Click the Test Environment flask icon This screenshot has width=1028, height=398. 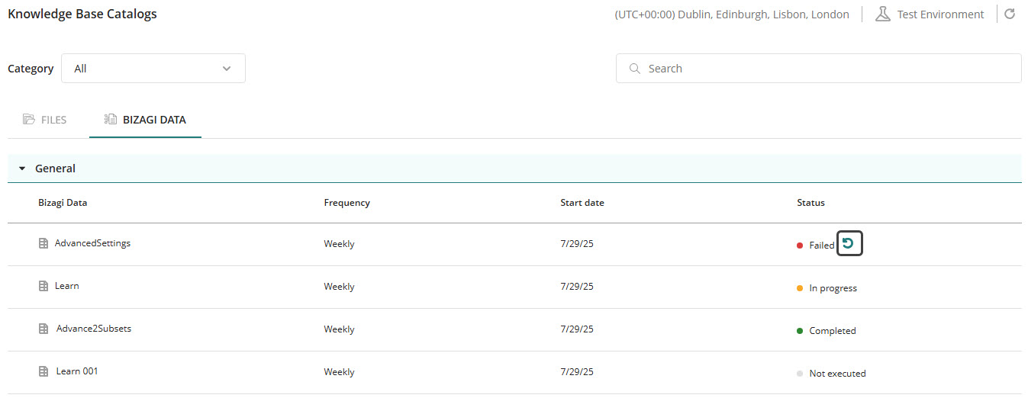(x=883, y=14)
